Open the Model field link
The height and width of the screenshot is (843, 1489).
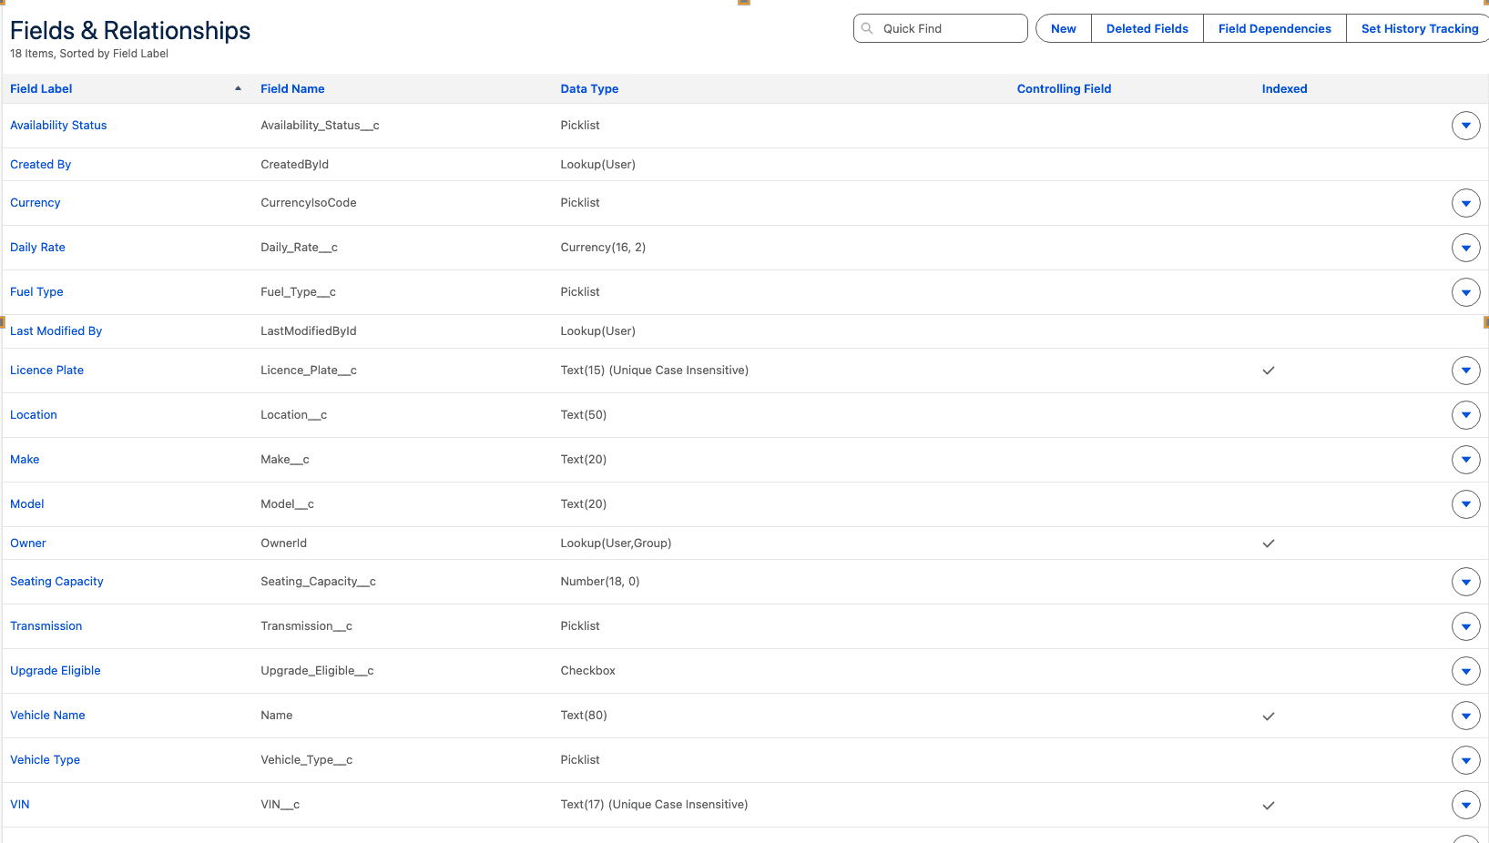[x=26, y=504]
